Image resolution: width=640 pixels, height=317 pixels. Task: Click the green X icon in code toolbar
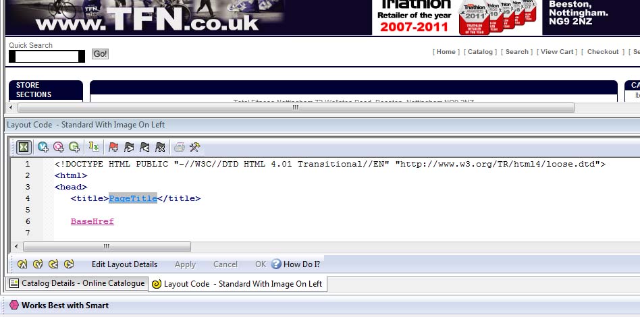click(24, 147)
